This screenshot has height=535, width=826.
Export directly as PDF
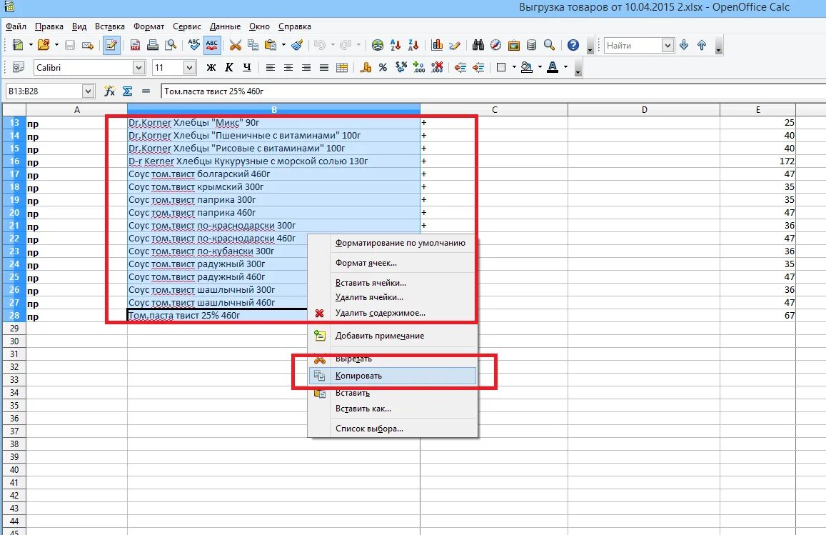136,45
